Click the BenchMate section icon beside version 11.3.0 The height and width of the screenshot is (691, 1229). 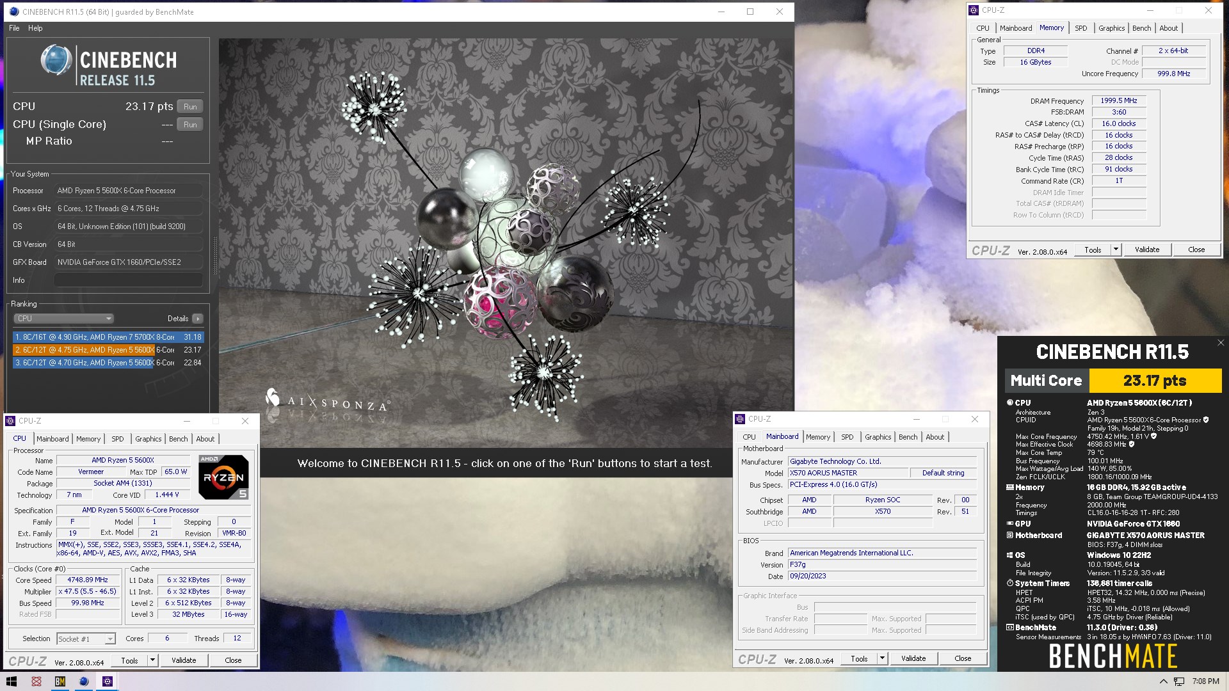coord(1010,628)
